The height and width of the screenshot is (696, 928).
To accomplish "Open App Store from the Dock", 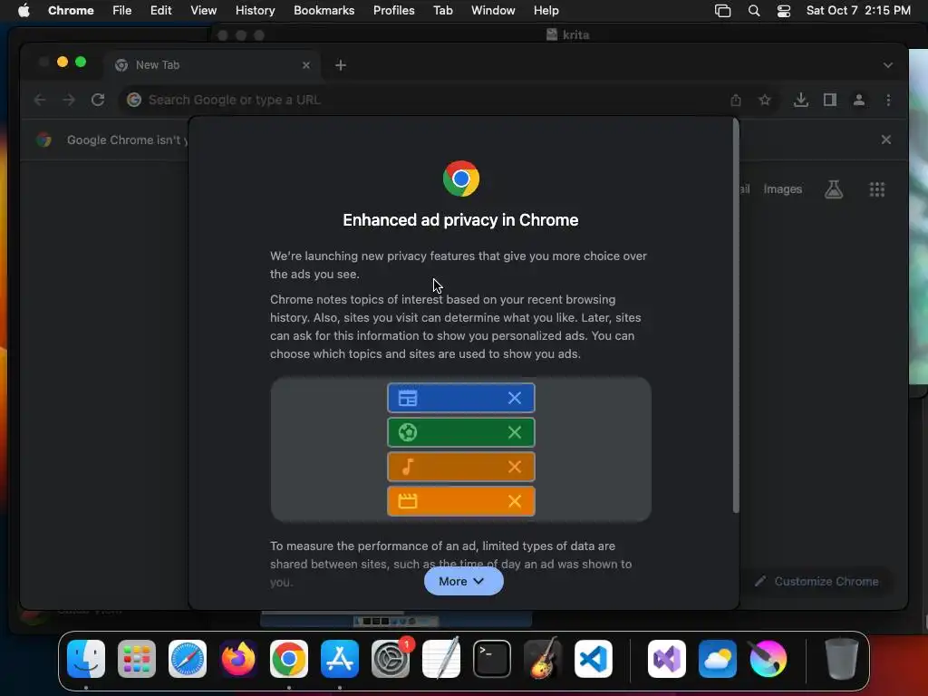I will tap(340, 659).
